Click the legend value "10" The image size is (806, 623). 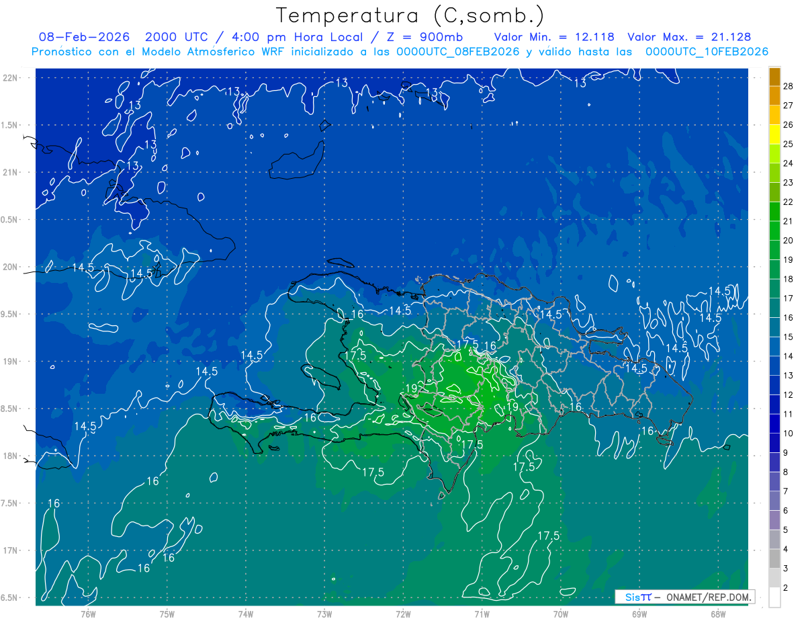(x=788, y=433)
